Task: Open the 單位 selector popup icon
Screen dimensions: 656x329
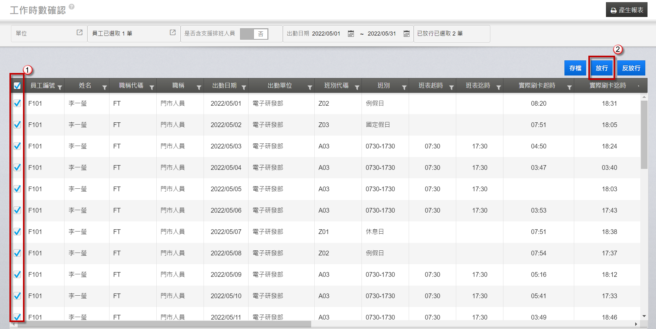Action: pyautogui.click(x=80, y=33)
